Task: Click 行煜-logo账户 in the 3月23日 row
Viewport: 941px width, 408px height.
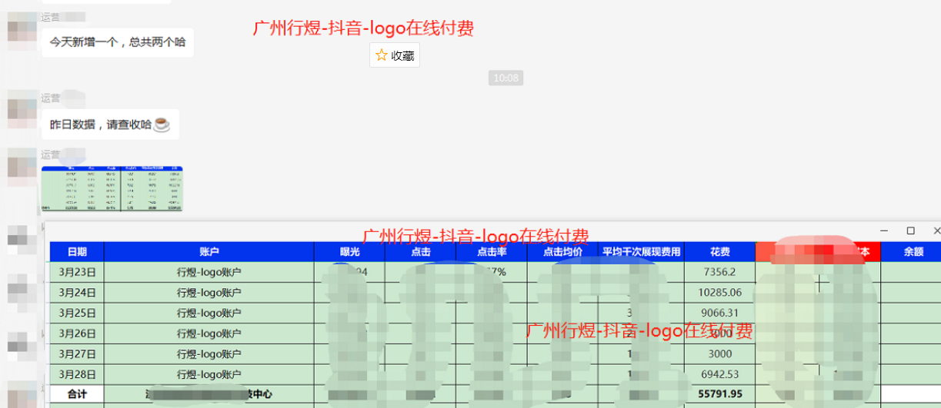Action: (x=209, y=272)
